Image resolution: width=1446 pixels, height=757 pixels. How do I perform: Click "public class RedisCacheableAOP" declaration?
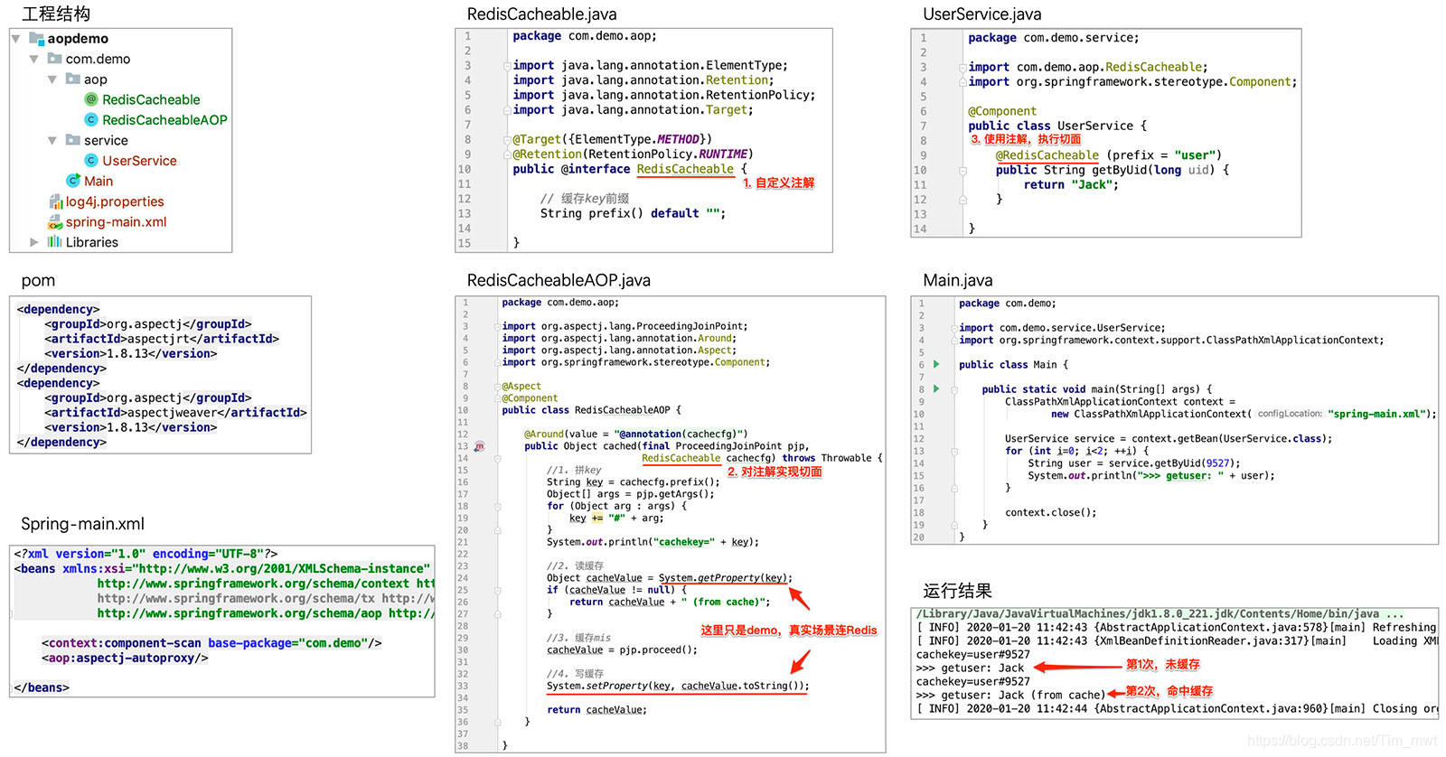(x=591, y=410)
